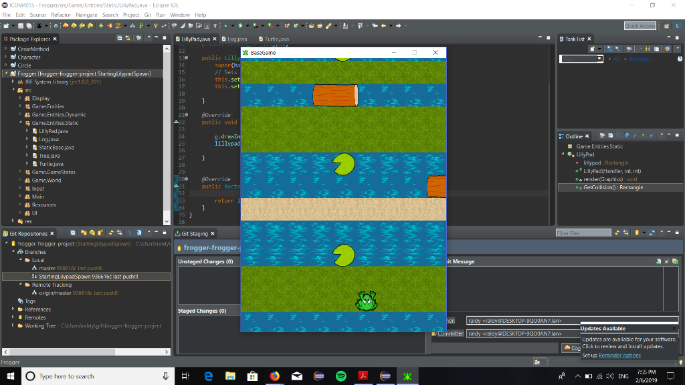This screenshot has width=685, height=385.
Task: Click the Refresh icon in Git Repositories
Action: (112, 233)
